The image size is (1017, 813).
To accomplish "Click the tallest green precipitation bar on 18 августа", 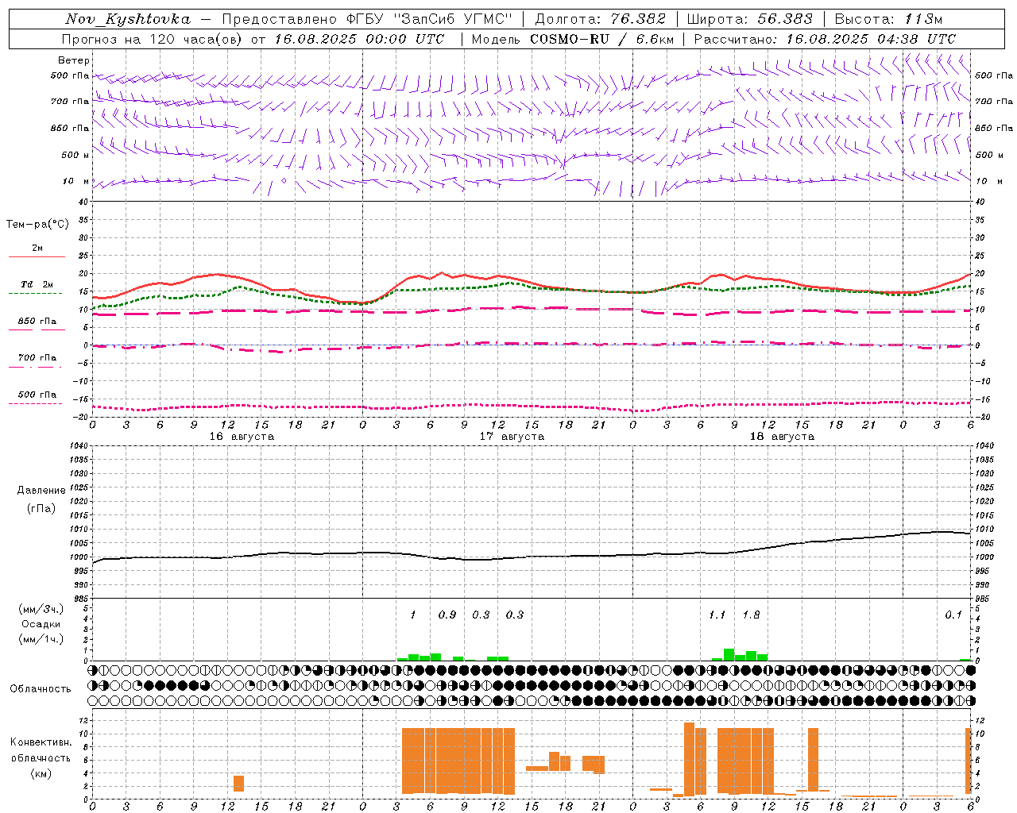I will click(x=729, y=655).
